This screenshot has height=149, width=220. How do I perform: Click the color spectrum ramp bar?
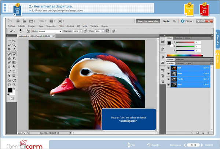point(185,55)
